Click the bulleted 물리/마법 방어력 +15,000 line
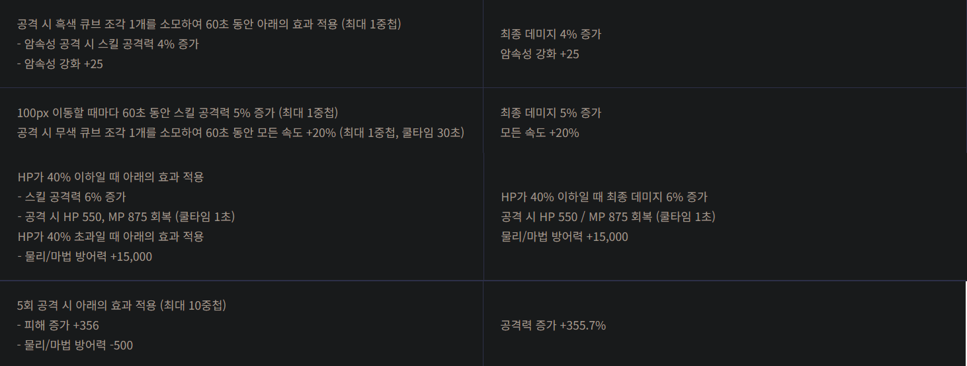Screen dimensions: 967x366 coord(85,257)
